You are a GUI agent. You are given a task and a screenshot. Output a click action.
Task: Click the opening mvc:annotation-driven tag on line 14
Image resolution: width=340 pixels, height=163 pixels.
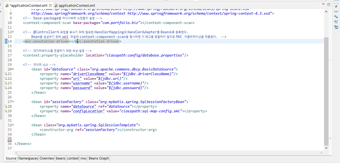point(47,41)
